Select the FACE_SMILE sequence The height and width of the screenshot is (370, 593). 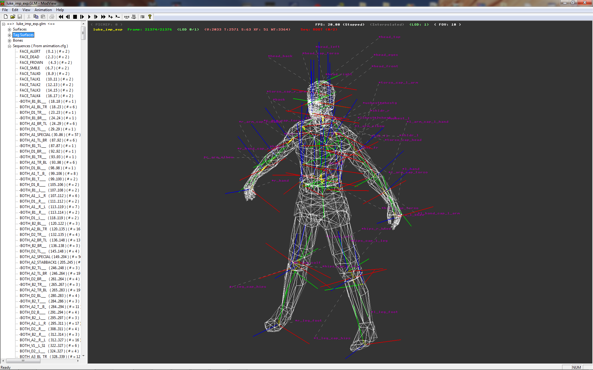44,68
